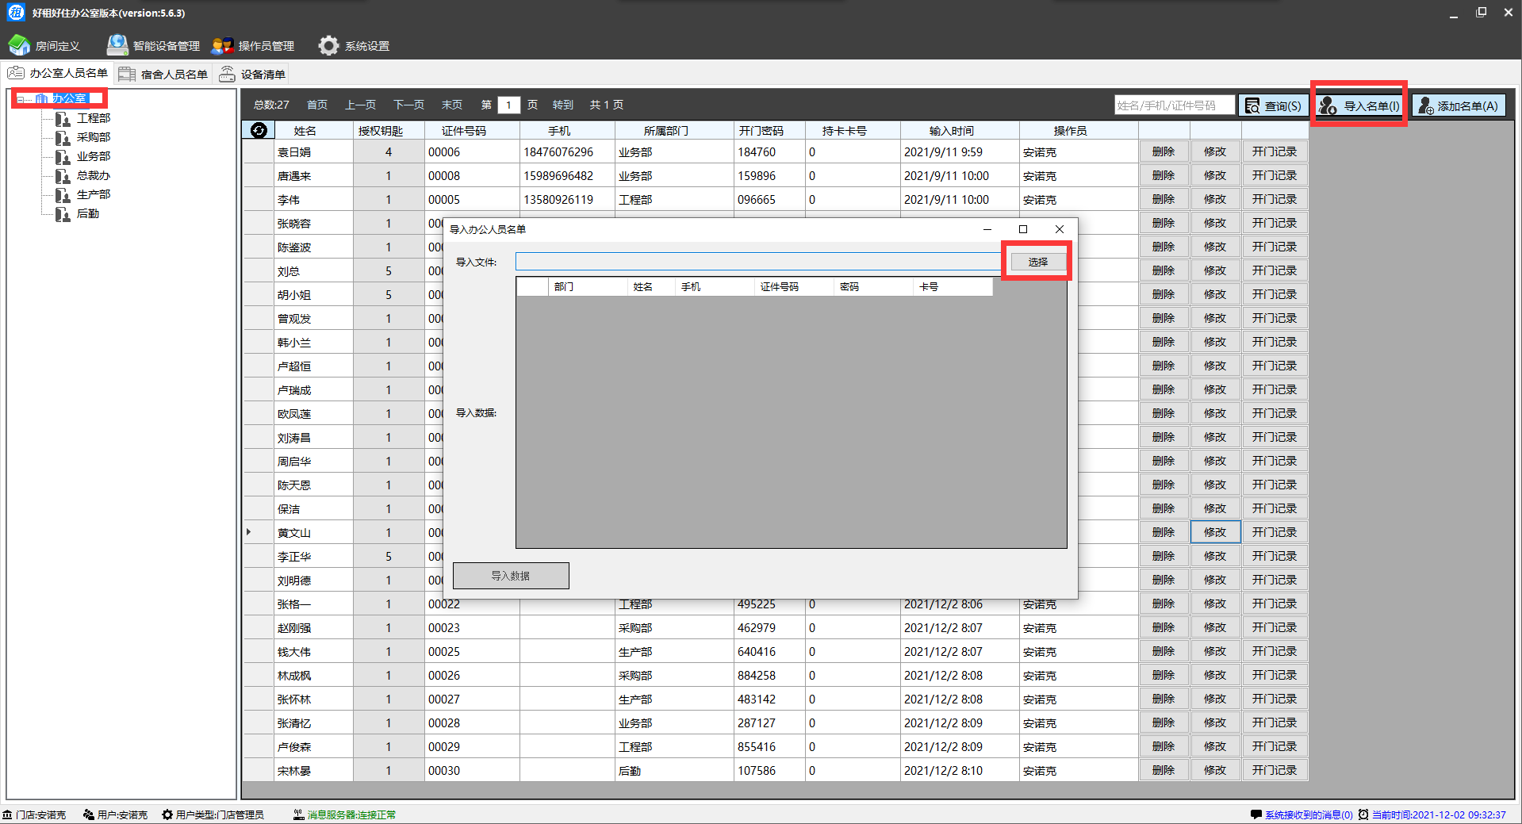Collapse the 办公室 tree root node
Screen dimensions: 1522x824
click(20, 99)
